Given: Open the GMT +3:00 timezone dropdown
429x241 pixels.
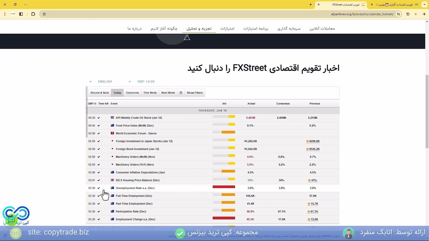Looking at the screenshot, I should (x=146, y=81).
